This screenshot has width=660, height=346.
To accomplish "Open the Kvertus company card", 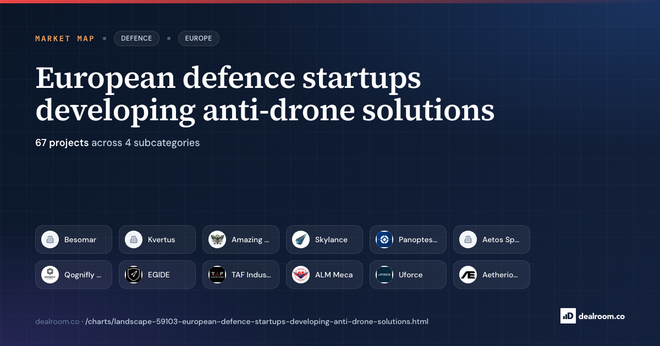I will (157, 239).
